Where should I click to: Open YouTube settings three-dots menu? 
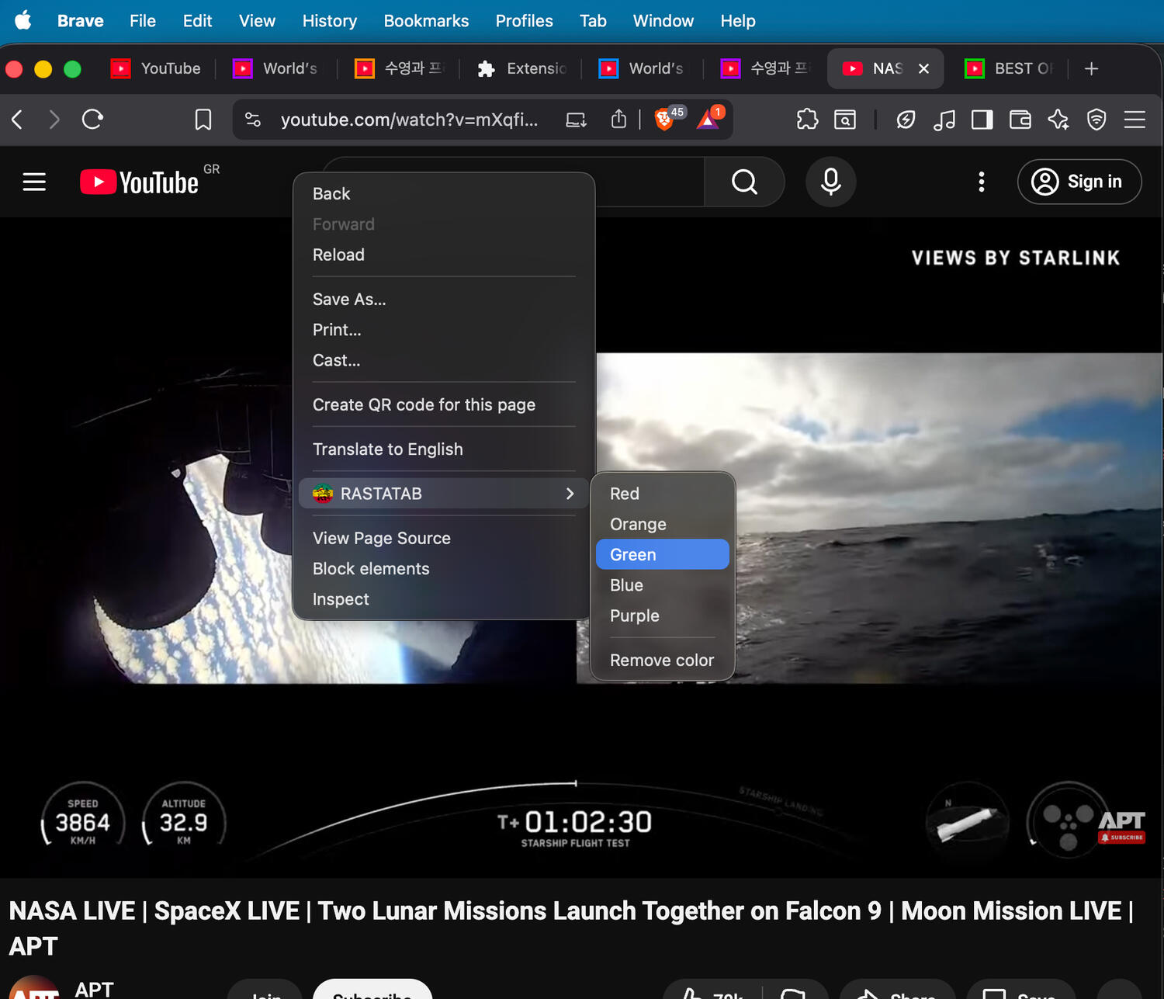tap(982, 182)
